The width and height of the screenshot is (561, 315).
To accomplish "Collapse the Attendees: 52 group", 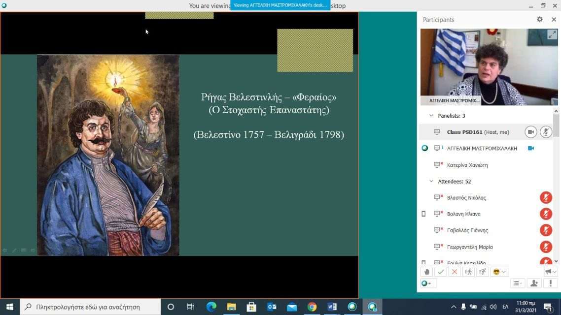I will click(x=431, y=182).
